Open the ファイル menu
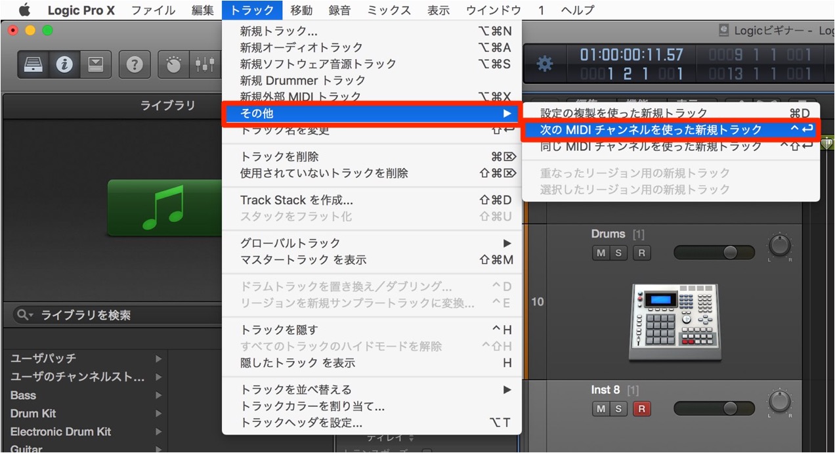 click(153, 10)
